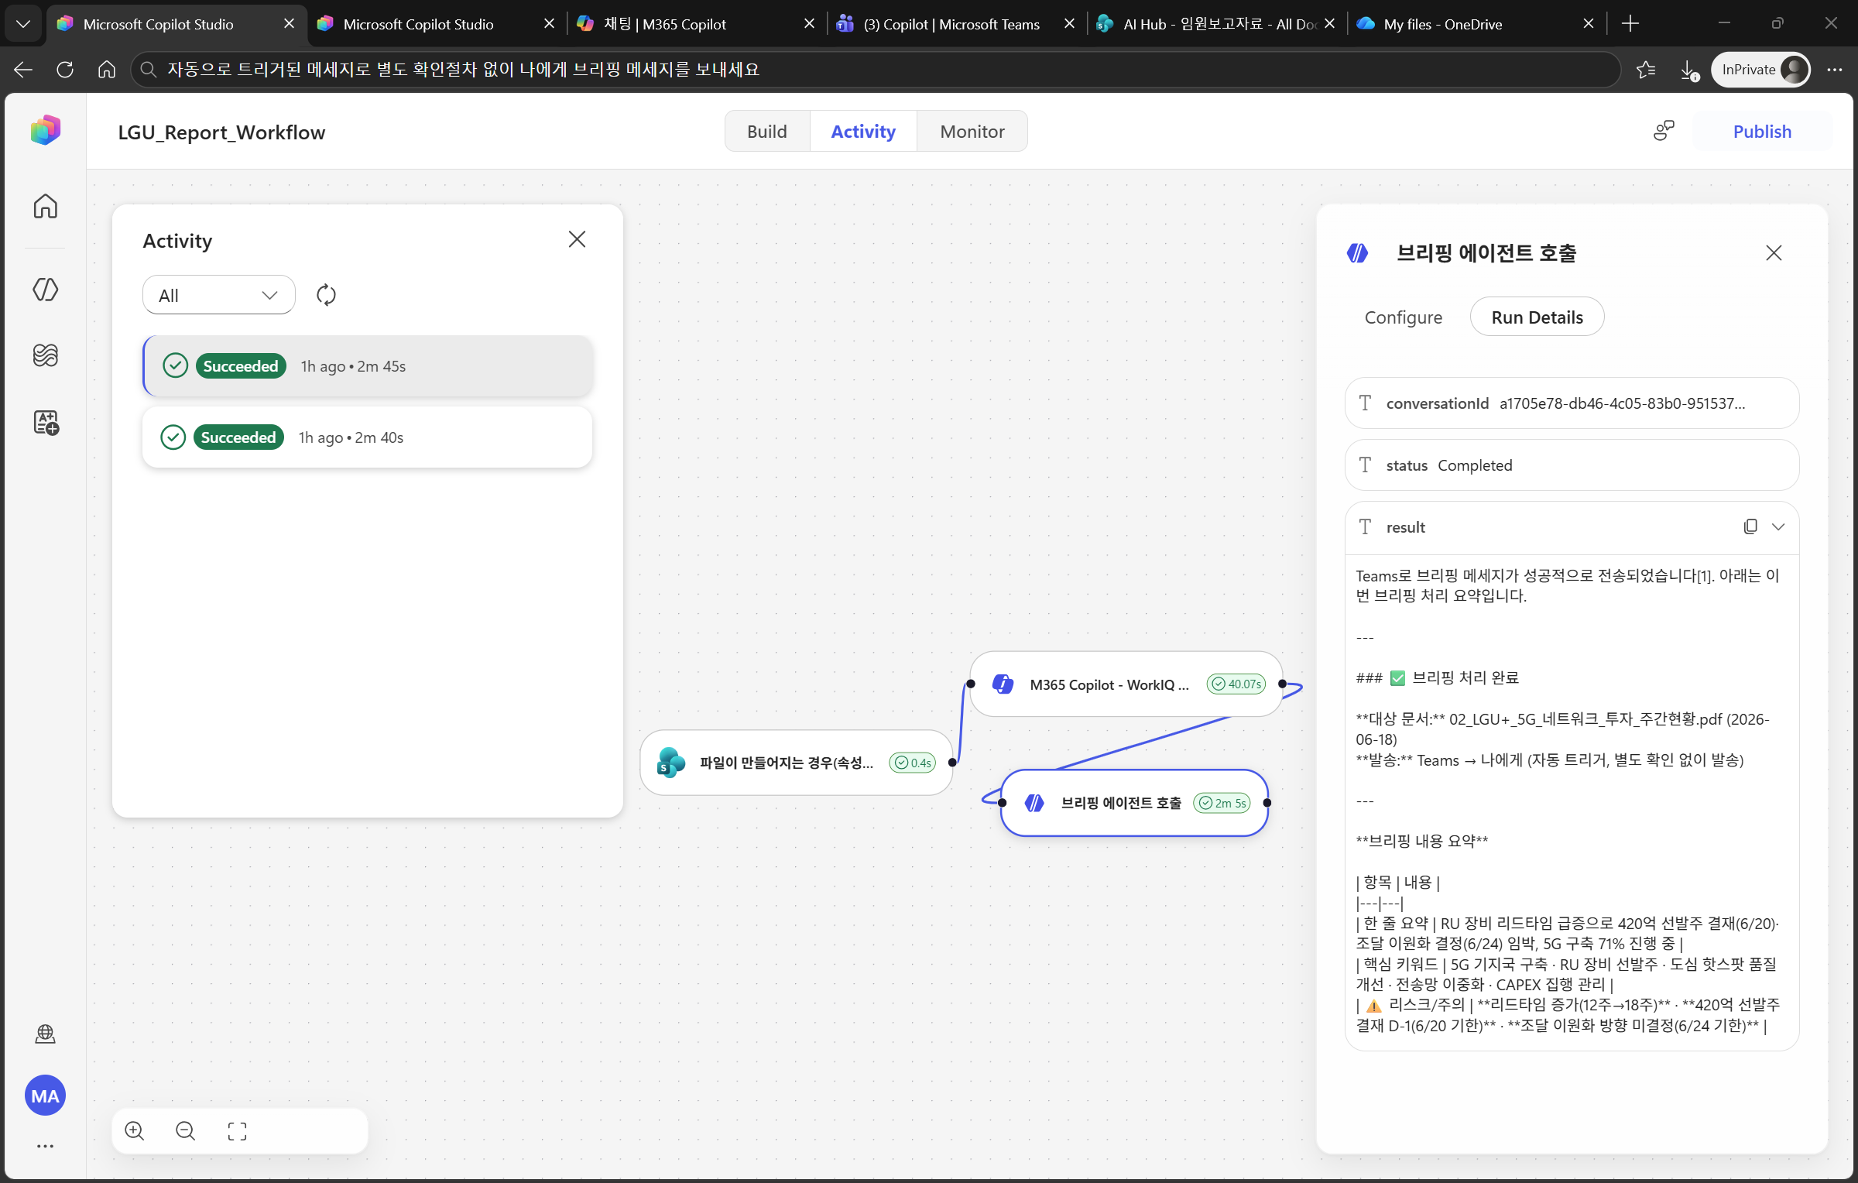Open the All filter dropdown

[218, 295]
